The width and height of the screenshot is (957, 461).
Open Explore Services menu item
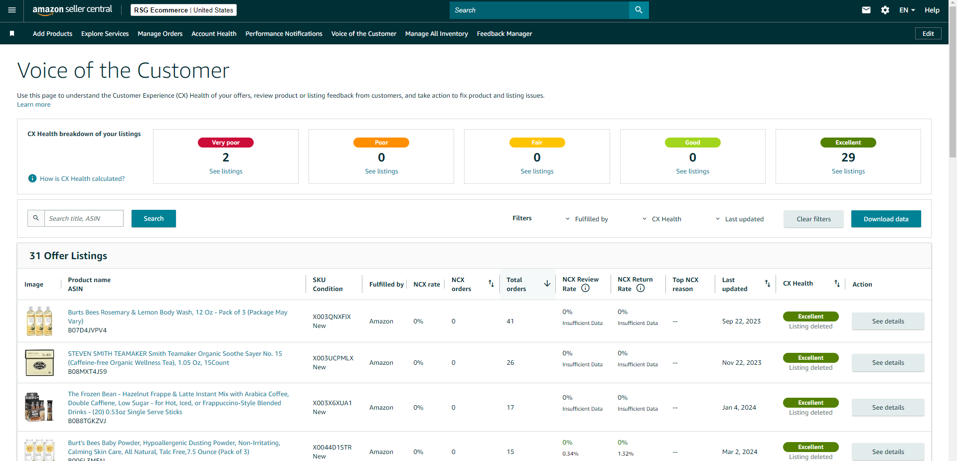pyautogui.click(x=105, y=33)
